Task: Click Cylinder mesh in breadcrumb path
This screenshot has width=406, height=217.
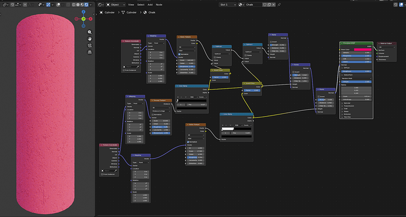Action: tap(129, 12)
